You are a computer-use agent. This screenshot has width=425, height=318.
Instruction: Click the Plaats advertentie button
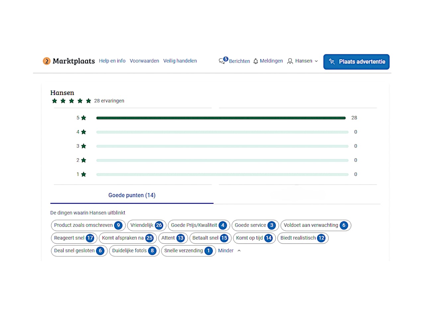356,62
